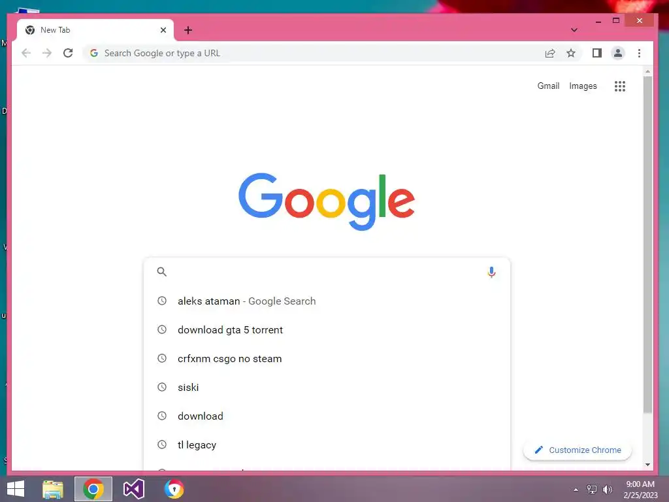
Task: Choose suggestion 'crfxnm csgo no steam'
Action: 327,359
